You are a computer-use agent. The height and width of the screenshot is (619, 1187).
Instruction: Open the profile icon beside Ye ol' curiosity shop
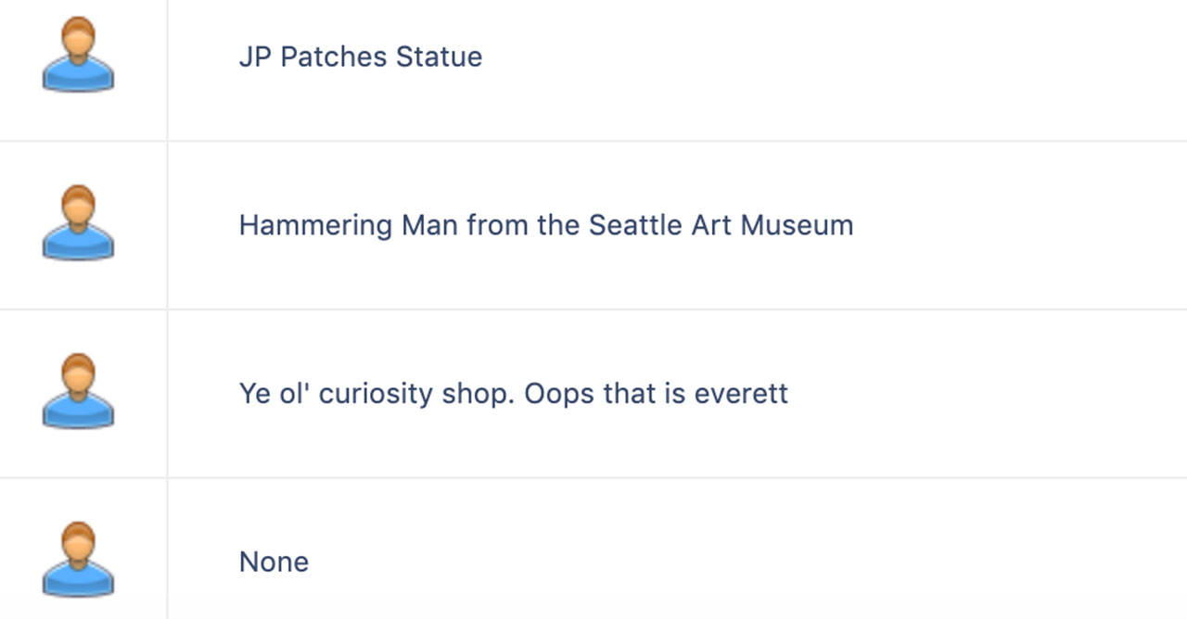point(78,392)
